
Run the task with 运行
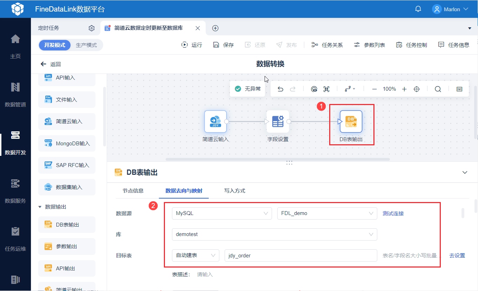click(192, 45)
